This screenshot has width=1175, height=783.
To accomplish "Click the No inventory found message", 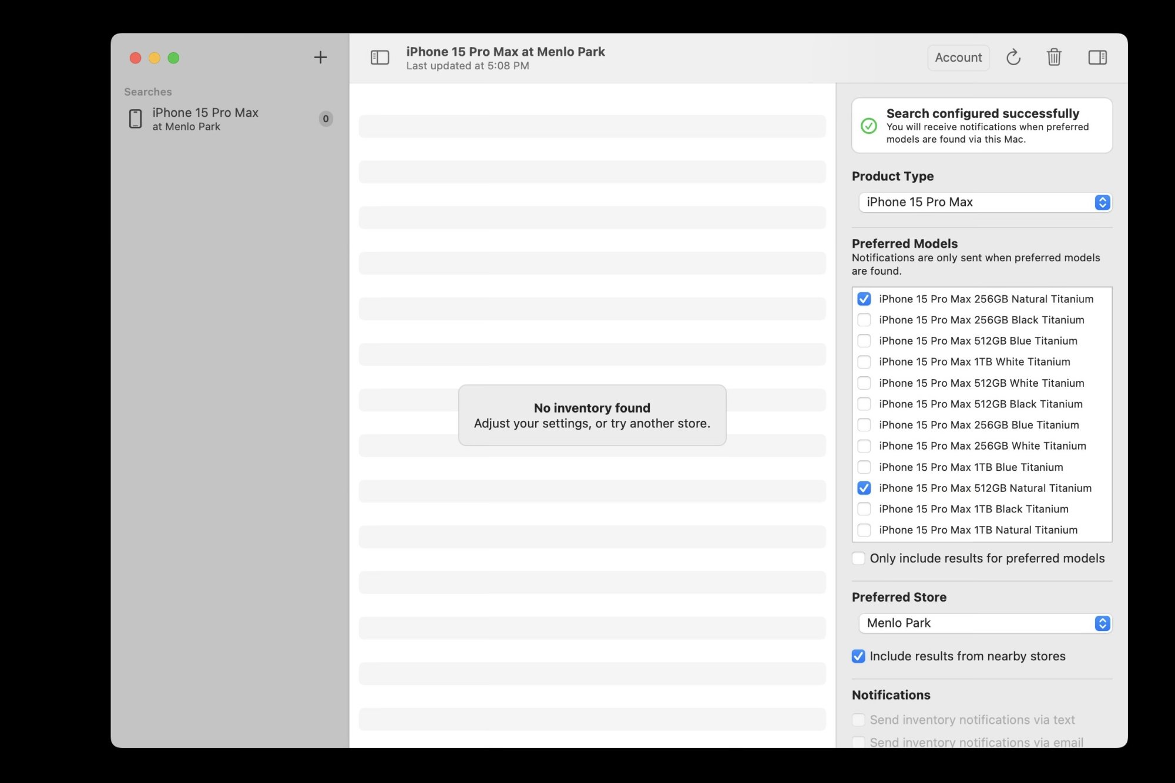I will pos(592,415).
